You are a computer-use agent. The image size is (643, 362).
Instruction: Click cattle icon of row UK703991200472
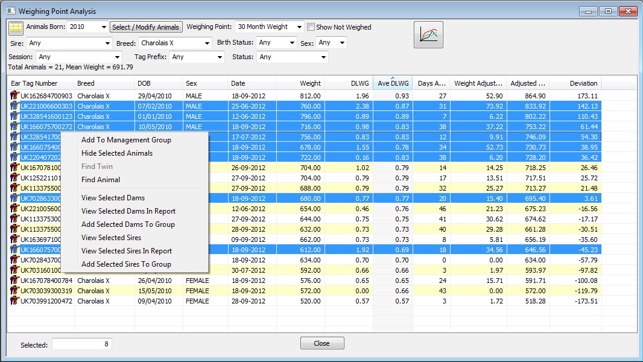pos(14,300)
